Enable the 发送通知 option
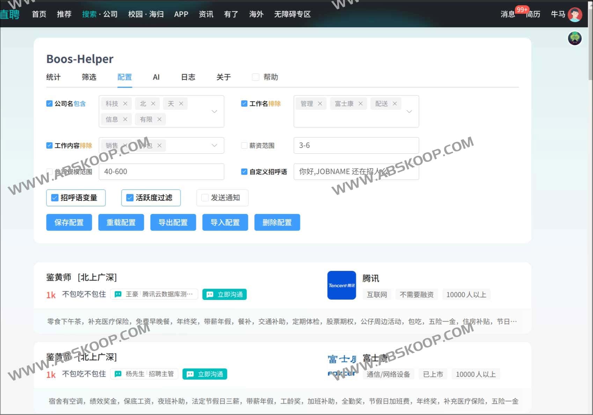This screenshot has height=415, width=593. pos(205,198)
